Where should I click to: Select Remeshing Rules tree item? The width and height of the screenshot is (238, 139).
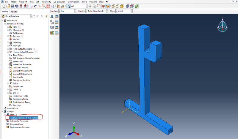coord(20,99)
